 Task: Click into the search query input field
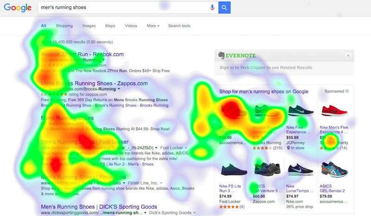[x=124, y=7]
